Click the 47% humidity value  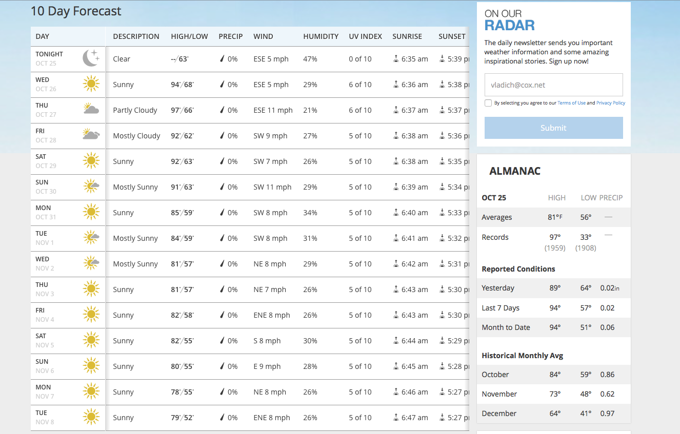coord(310,59)
